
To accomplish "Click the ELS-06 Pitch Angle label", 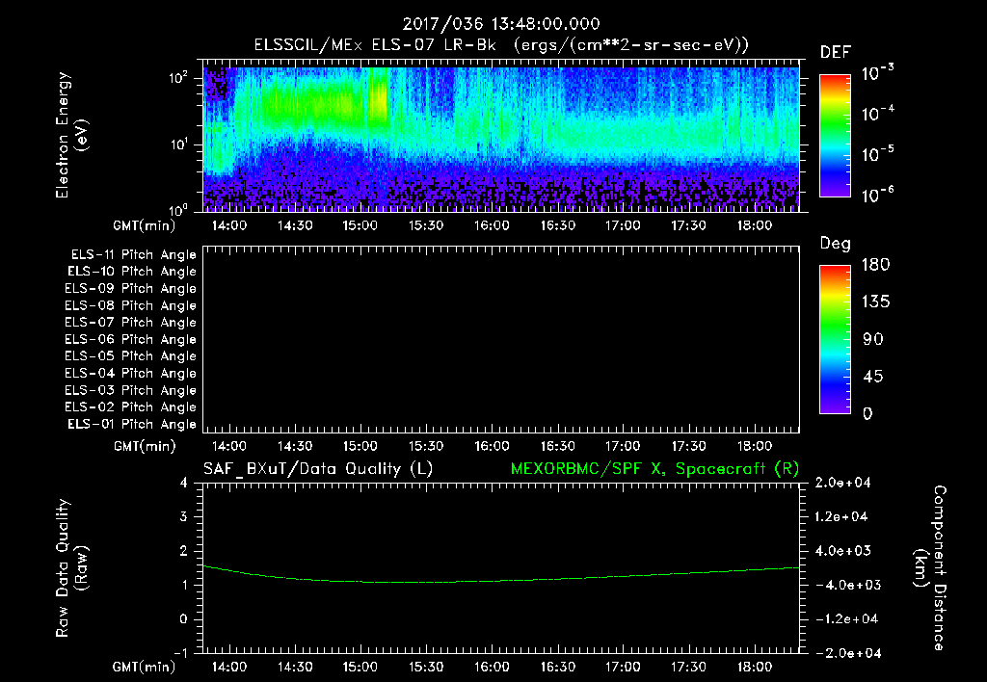I will click(x=130, y=339).
